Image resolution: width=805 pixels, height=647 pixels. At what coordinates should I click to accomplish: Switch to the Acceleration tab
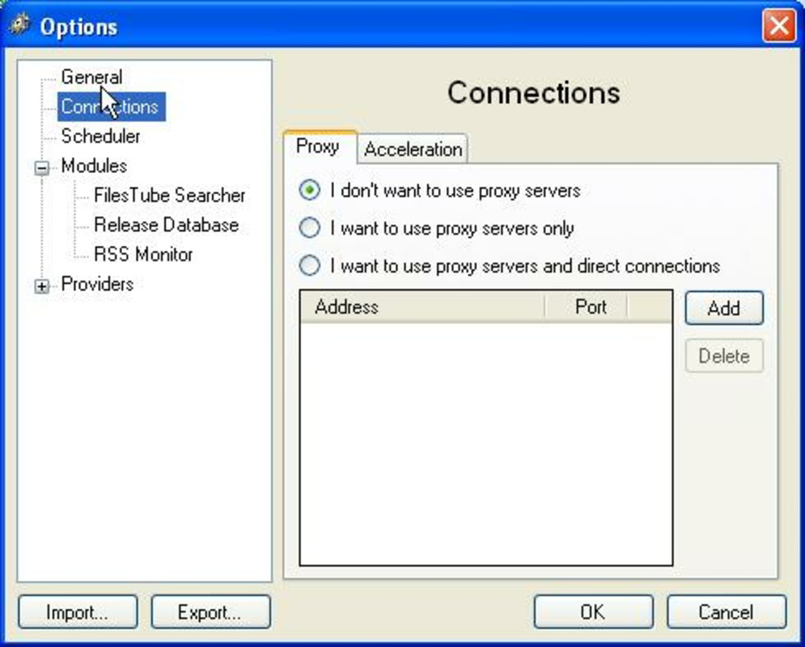[413, 149]
